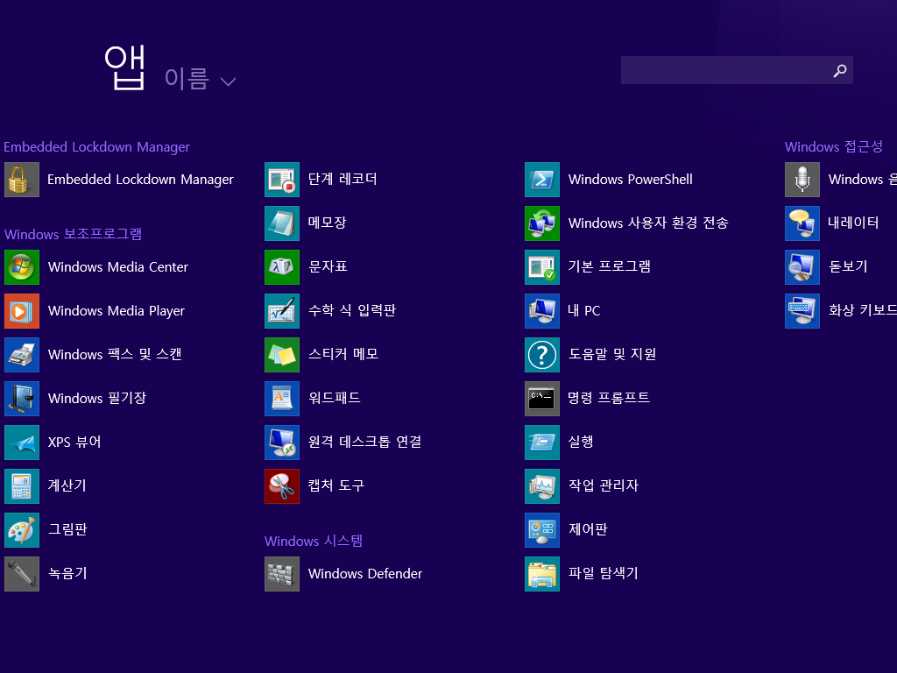Image resolution: width=897 pixels, height=673 pixels.
Task: Click 파일 탐색기 folder icon
Action: pos(542,573)
